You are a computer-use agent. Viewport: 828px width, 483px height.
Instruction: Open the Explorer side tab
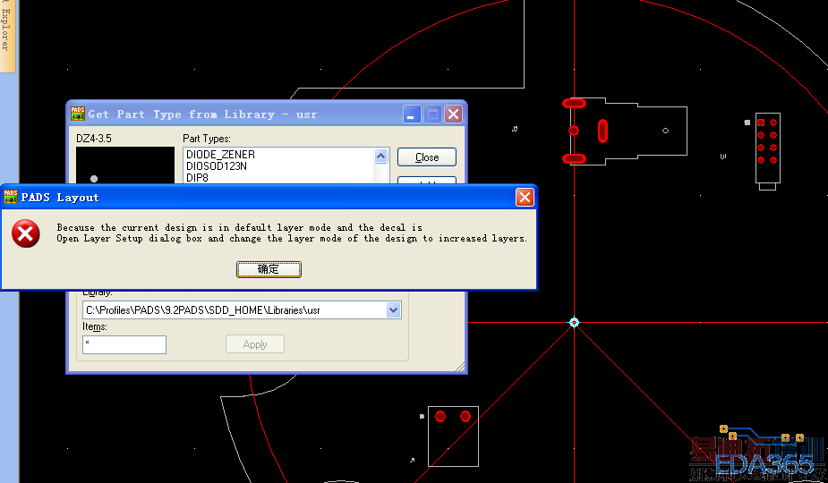pyautogui.click(x=6, y=35)
